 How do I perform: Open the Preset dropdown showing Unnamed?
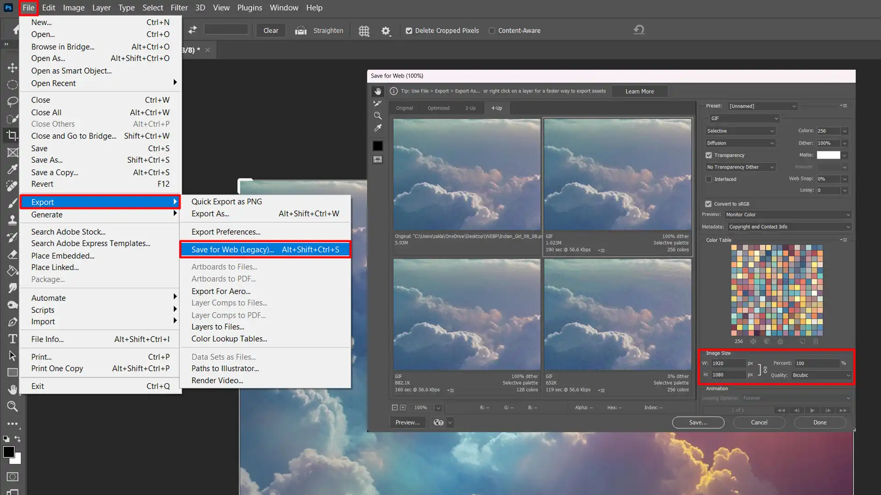763,106
